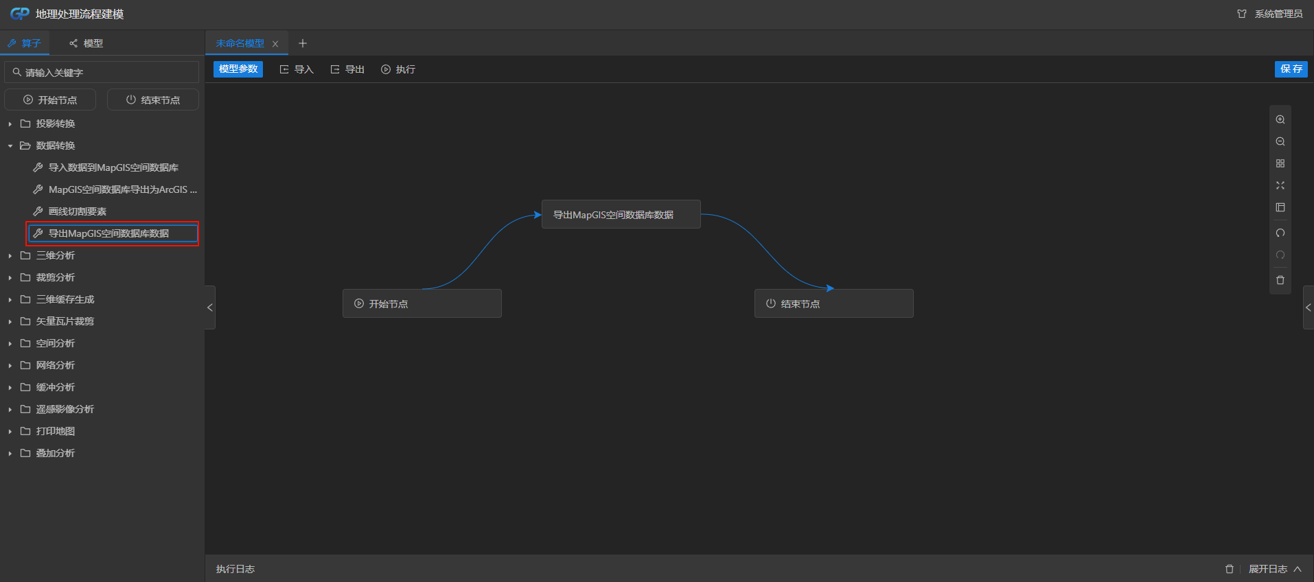Click the undo arrow icon on canvas toolbar
Screen dimensions: 1314x582
click(1280, 233)
